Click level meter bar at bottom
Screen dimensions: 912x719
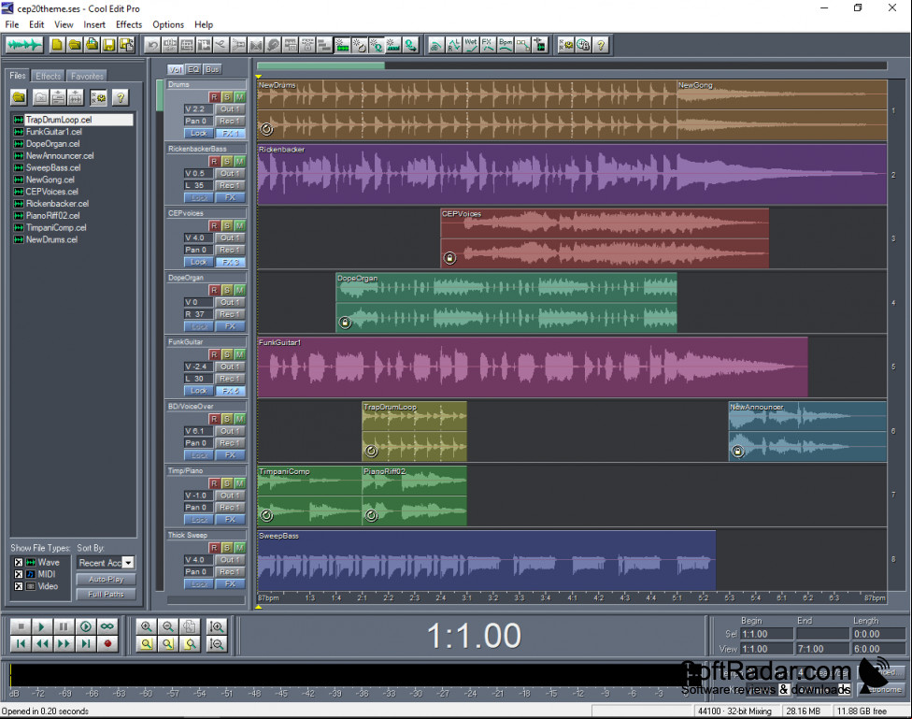349,675
